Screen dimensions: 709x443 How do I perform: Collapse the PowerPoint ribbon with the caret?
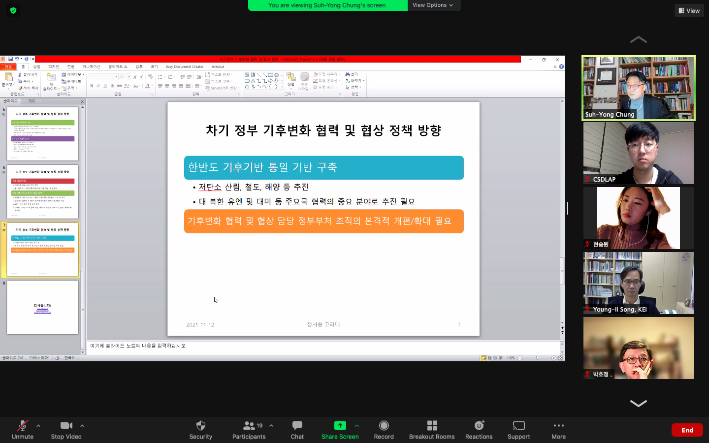pyautogui.click(x=555, y=66)
